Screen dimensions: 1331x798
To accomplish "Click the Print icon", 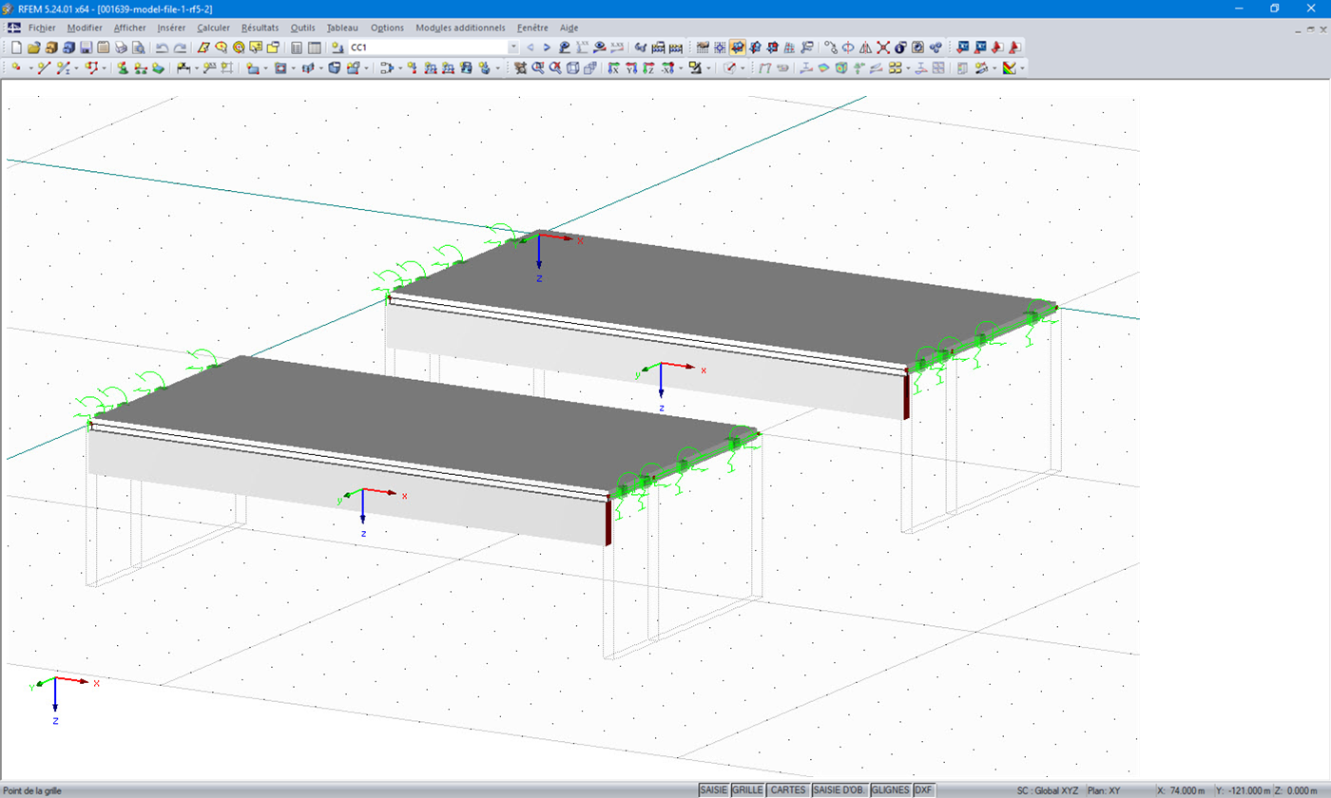I will pyautogui.click(x=121, y=47).
